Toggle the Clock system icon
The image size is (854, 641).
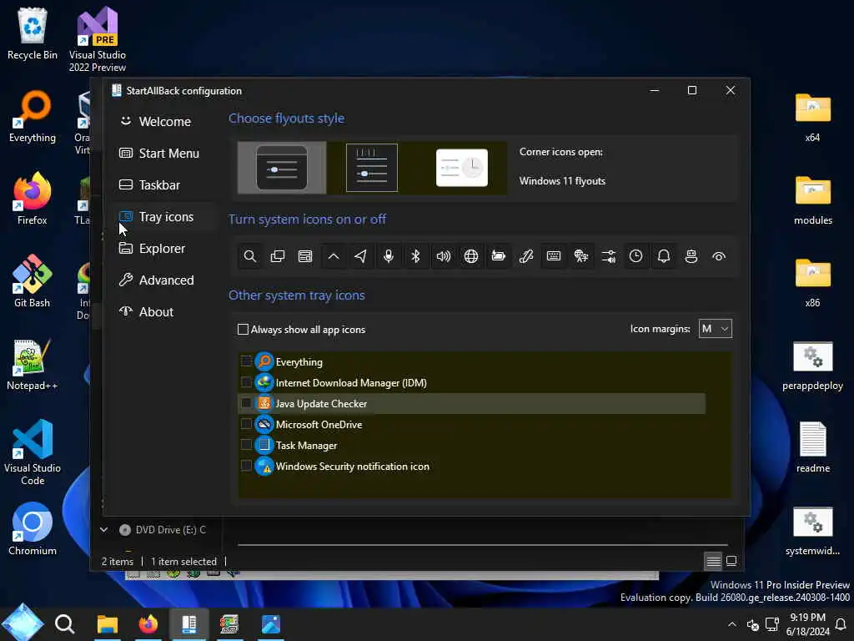[x=636, y=256]
